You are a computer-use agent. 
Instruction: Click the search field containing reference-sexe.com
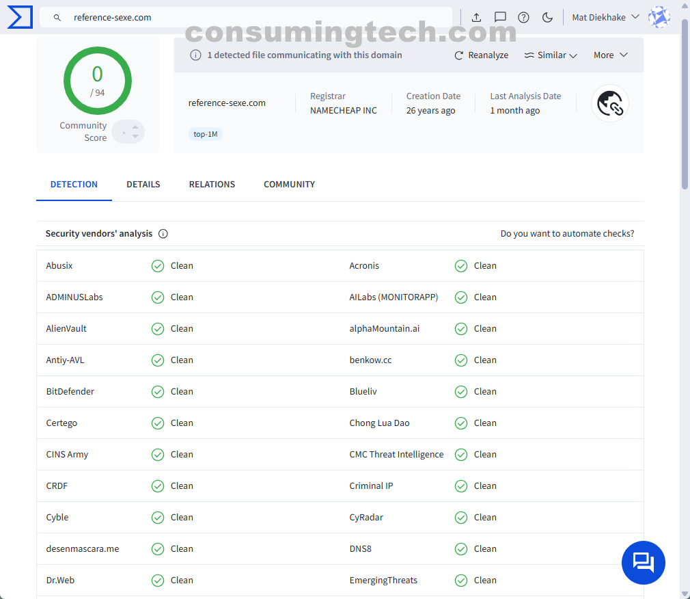(x=246, y=17)
